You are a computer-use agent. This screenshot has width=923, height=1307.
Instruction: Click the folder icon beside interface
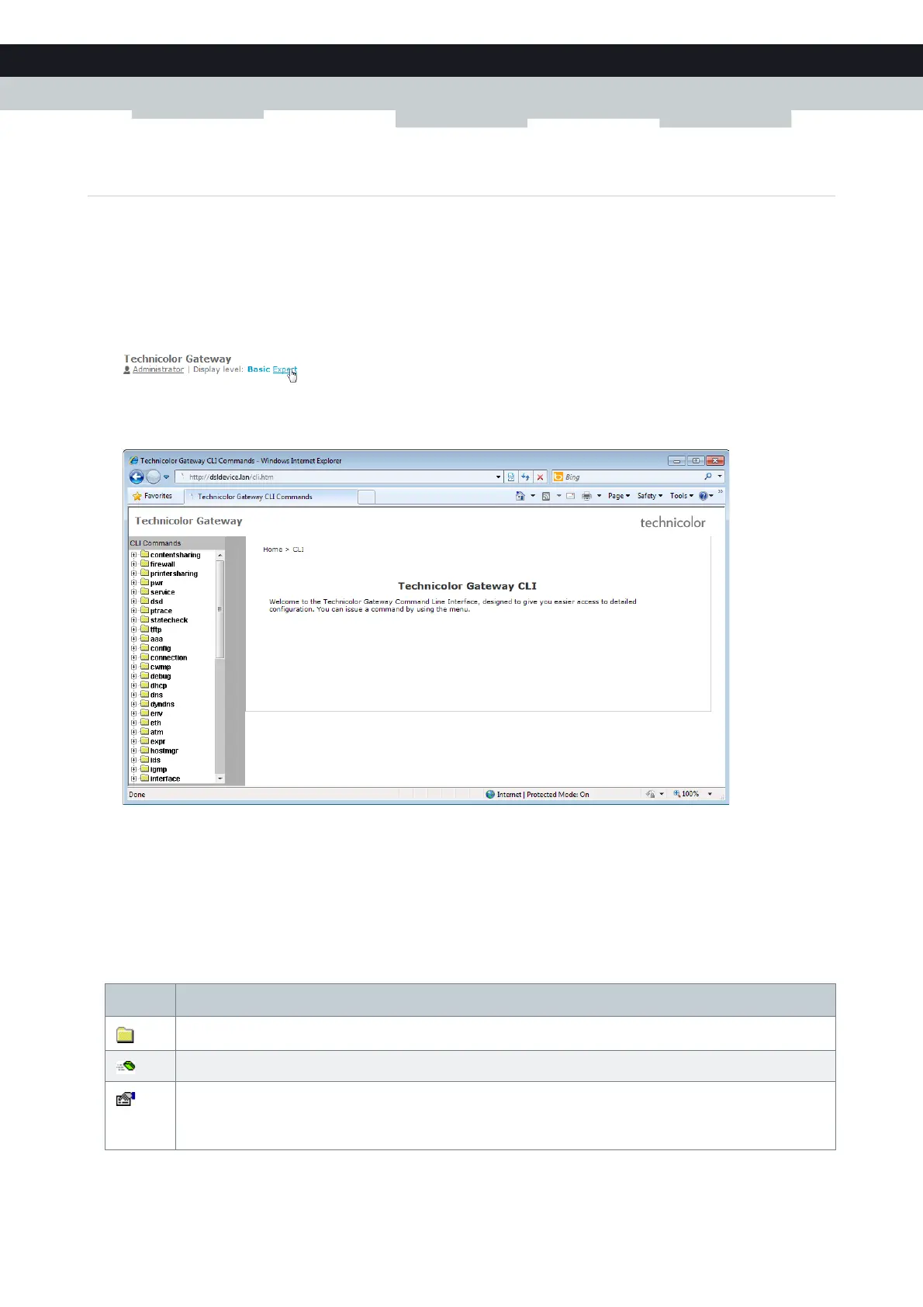coord(144,778)
